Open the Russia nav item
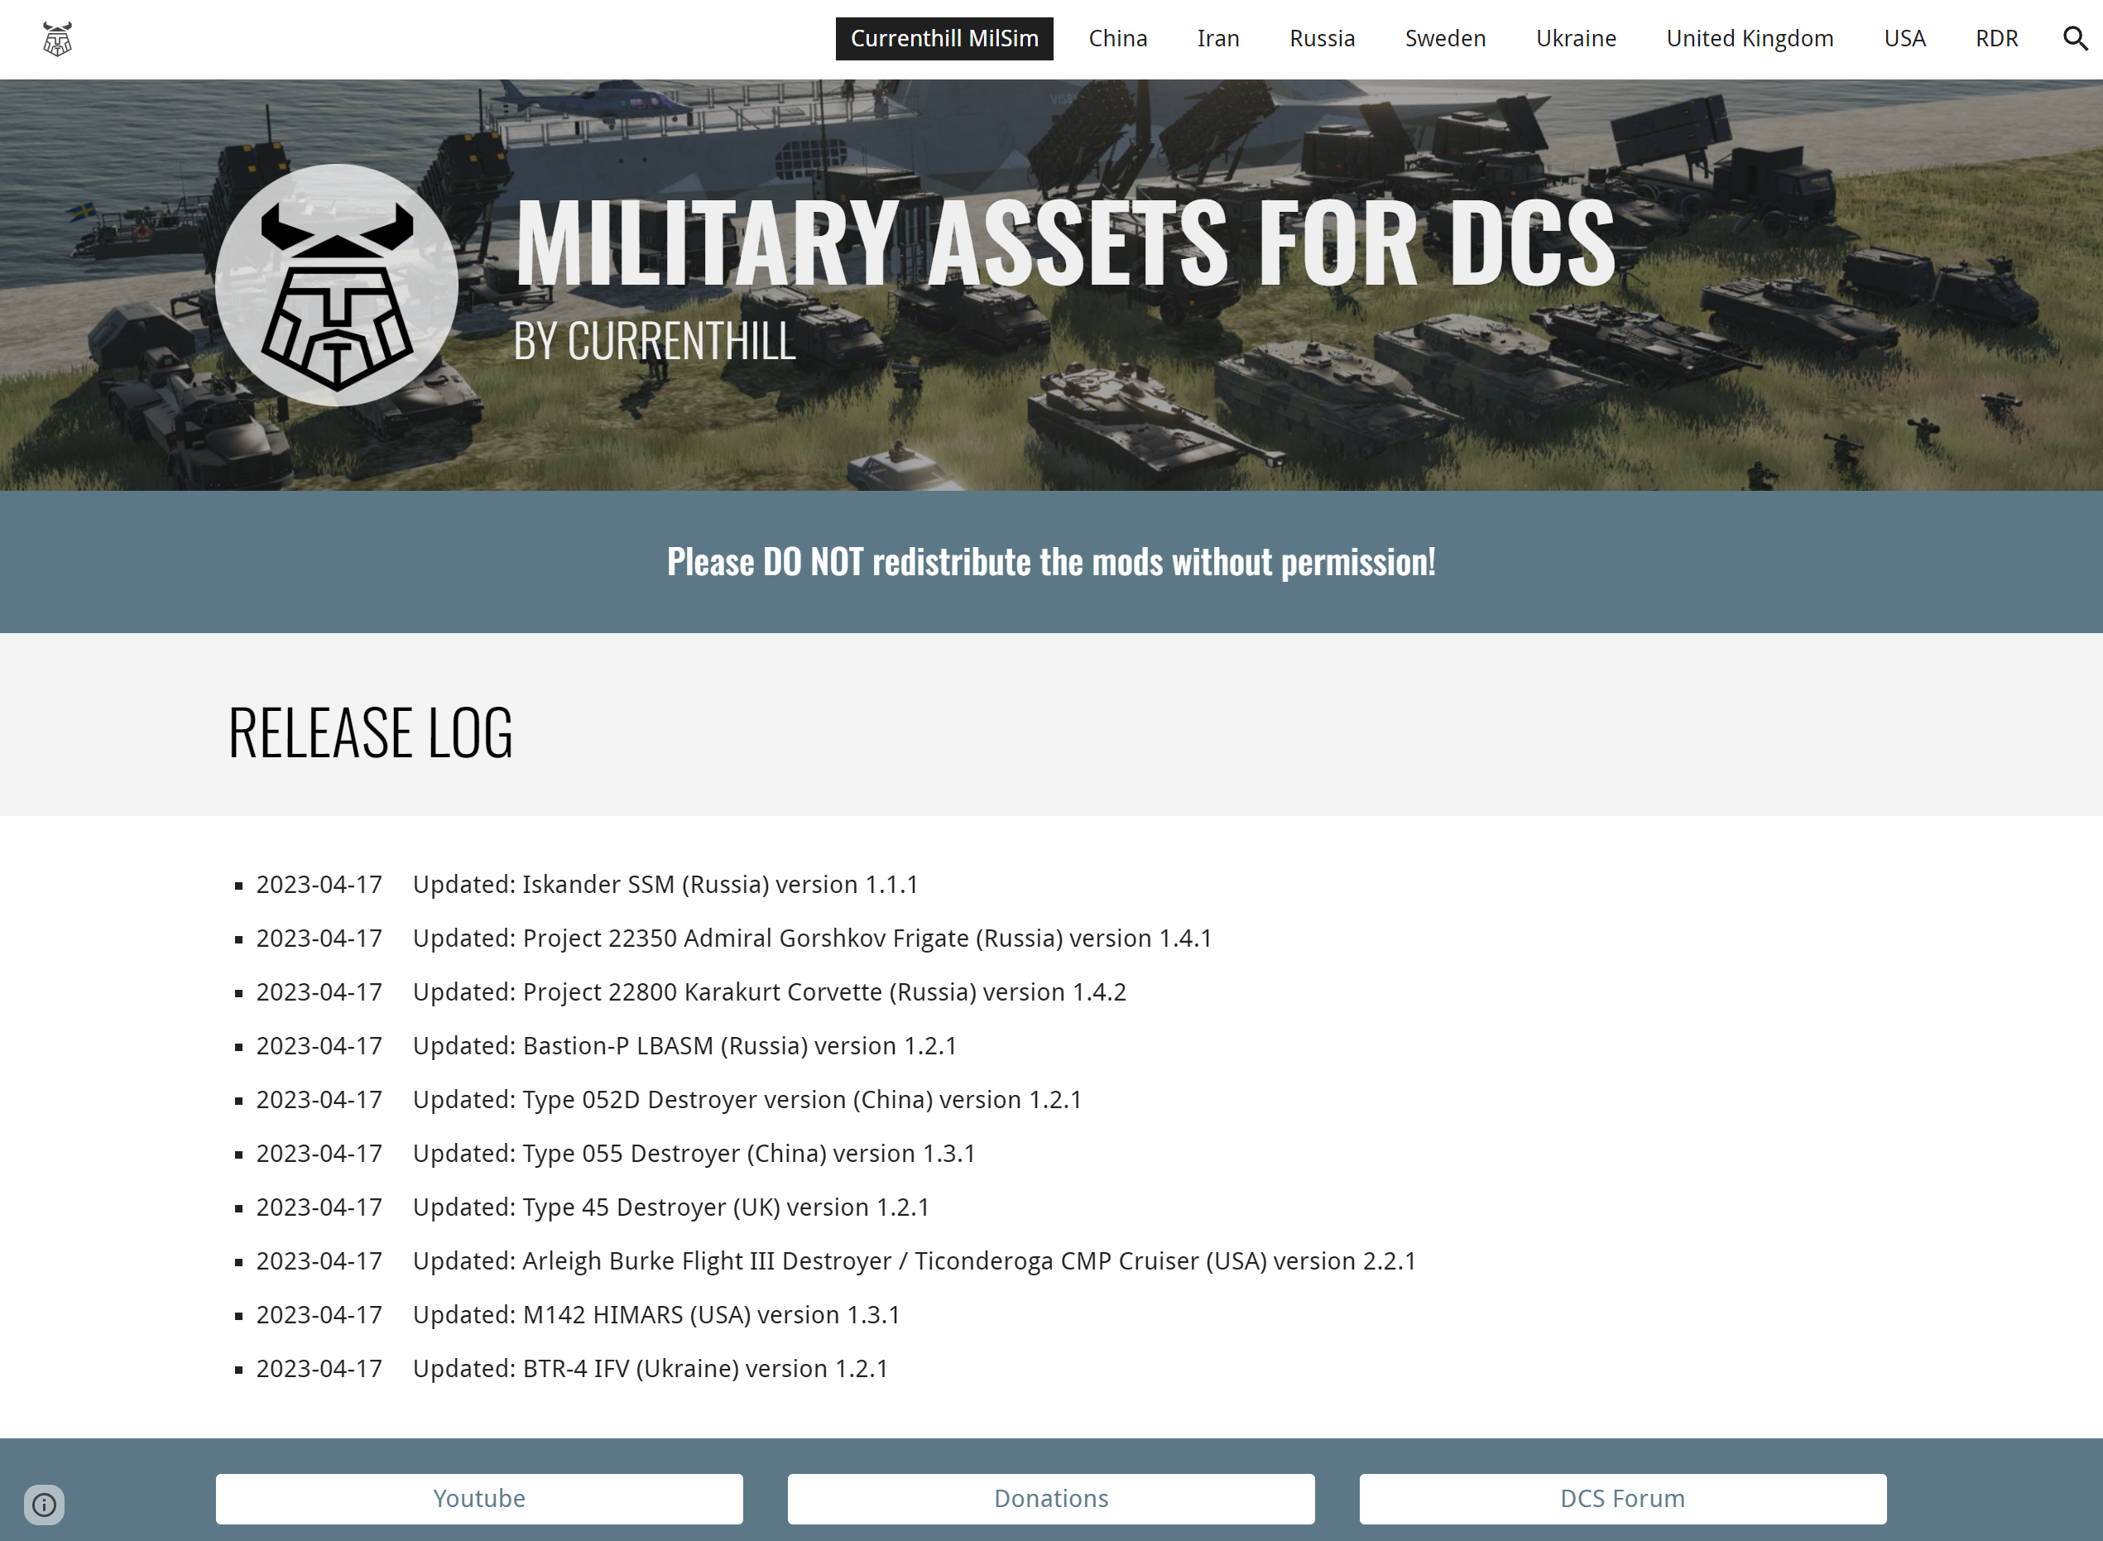This screenshot has width=2103, height=1541. click(1322, 38)
